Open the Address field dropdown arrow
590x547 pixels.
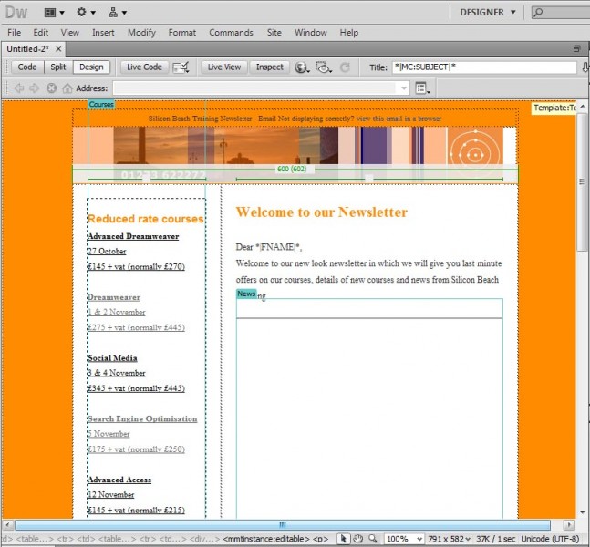pos(404,88)
